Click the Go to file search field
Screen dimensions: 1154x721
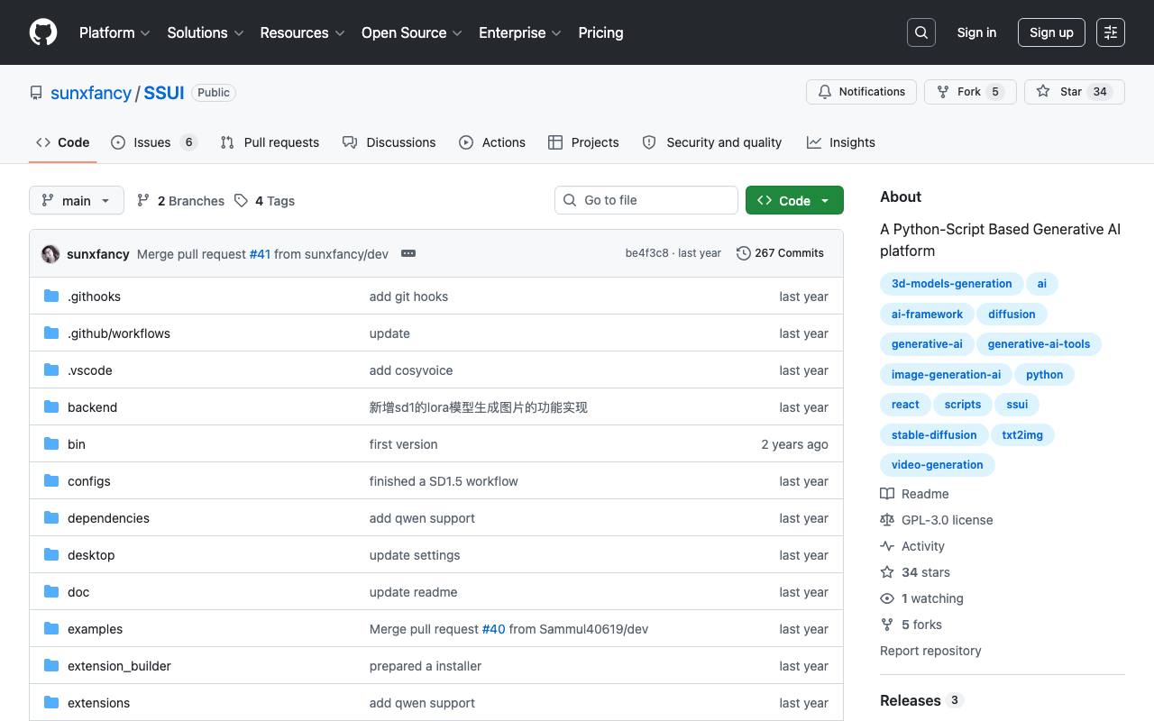(646, 200)
